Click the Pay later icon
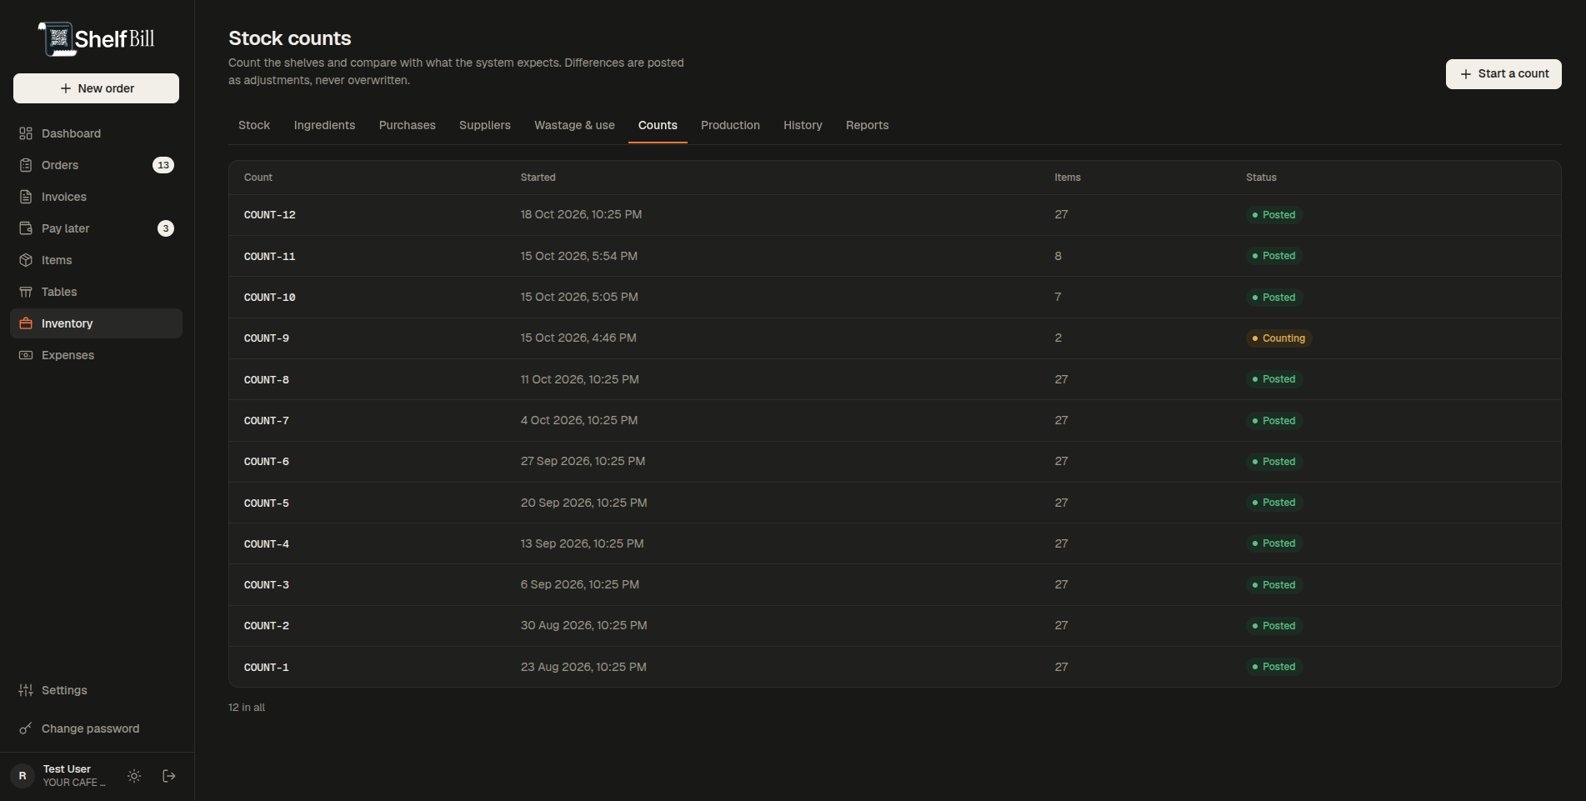This screenshot has height=801, width=1586. click(x=26, y=228)
